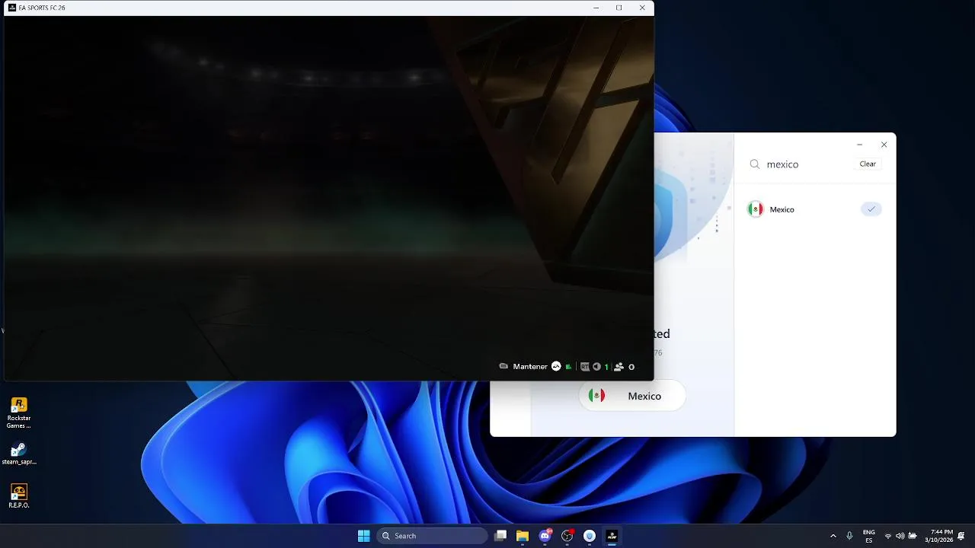
Task: Open the Windows Start menu
Action: 363,536
